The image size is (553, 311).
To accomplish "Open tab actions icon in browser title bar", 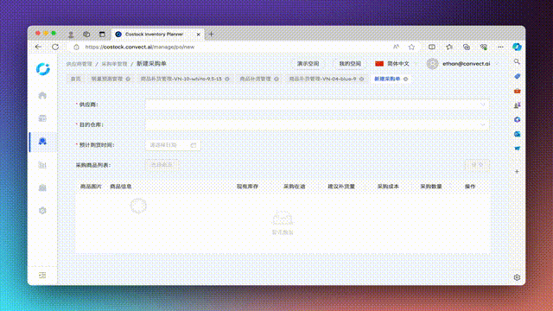I will pos(102,35).
